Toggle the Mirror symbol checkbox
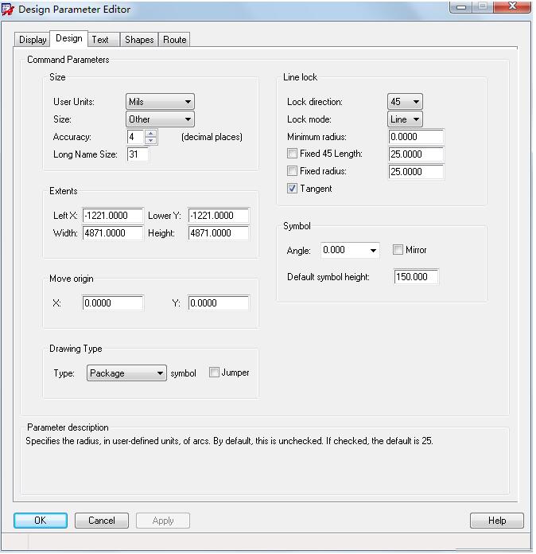Screen dimensions: 536x554 398,250
